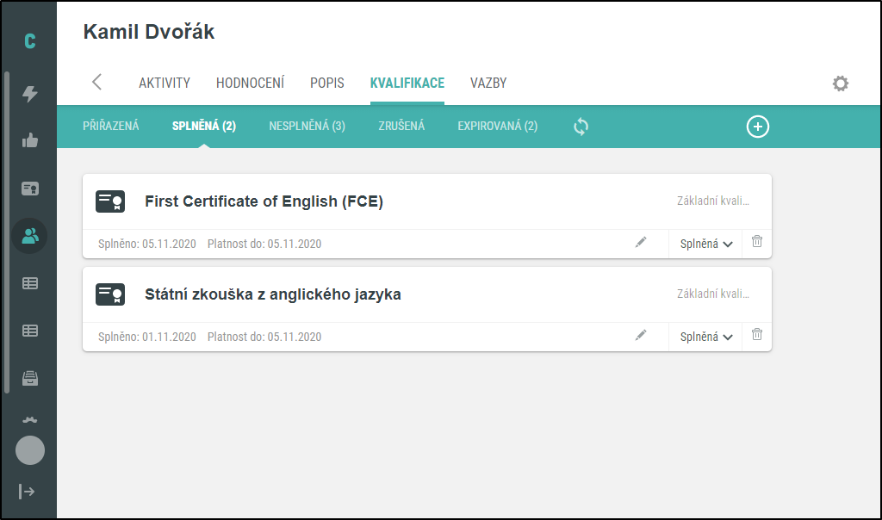Switch to the VAZBY tab
Image resolution: width=882 pixels, height=520 pixels.
point(488,84)
